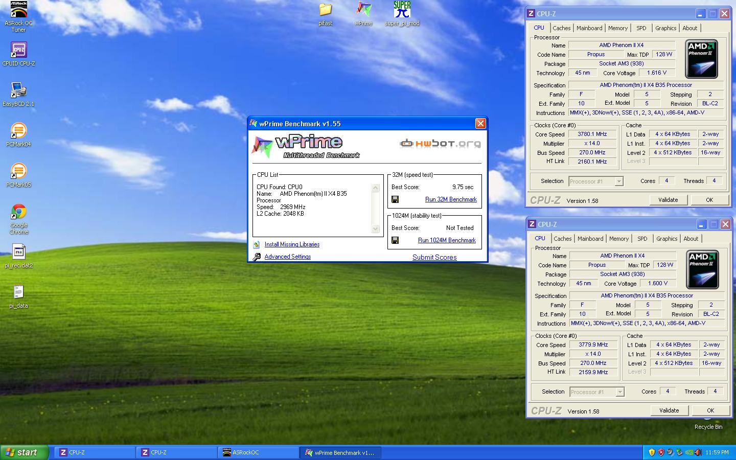This screenshot has width=736, height=460.
Task: Run 32M Benchmark link
Action: tap(451, 199)
